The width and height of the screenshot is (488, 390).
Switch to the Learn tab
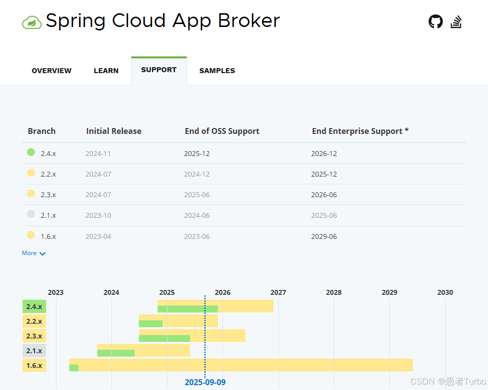coord(106,71)
